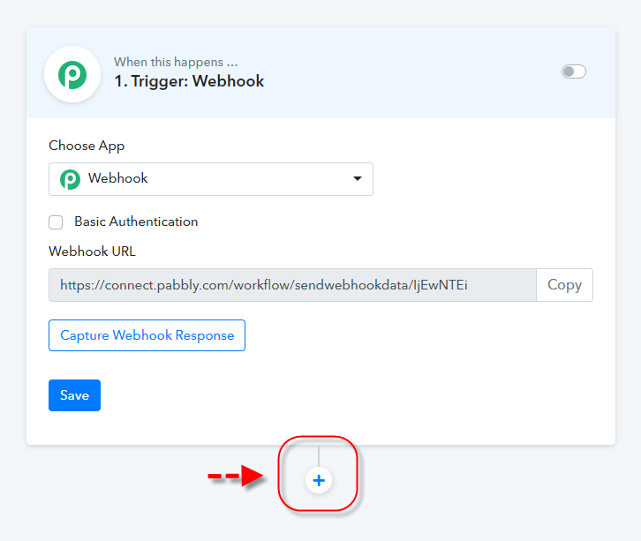Save the trigger settings
The image size is (641, 541).
[74, 395]
